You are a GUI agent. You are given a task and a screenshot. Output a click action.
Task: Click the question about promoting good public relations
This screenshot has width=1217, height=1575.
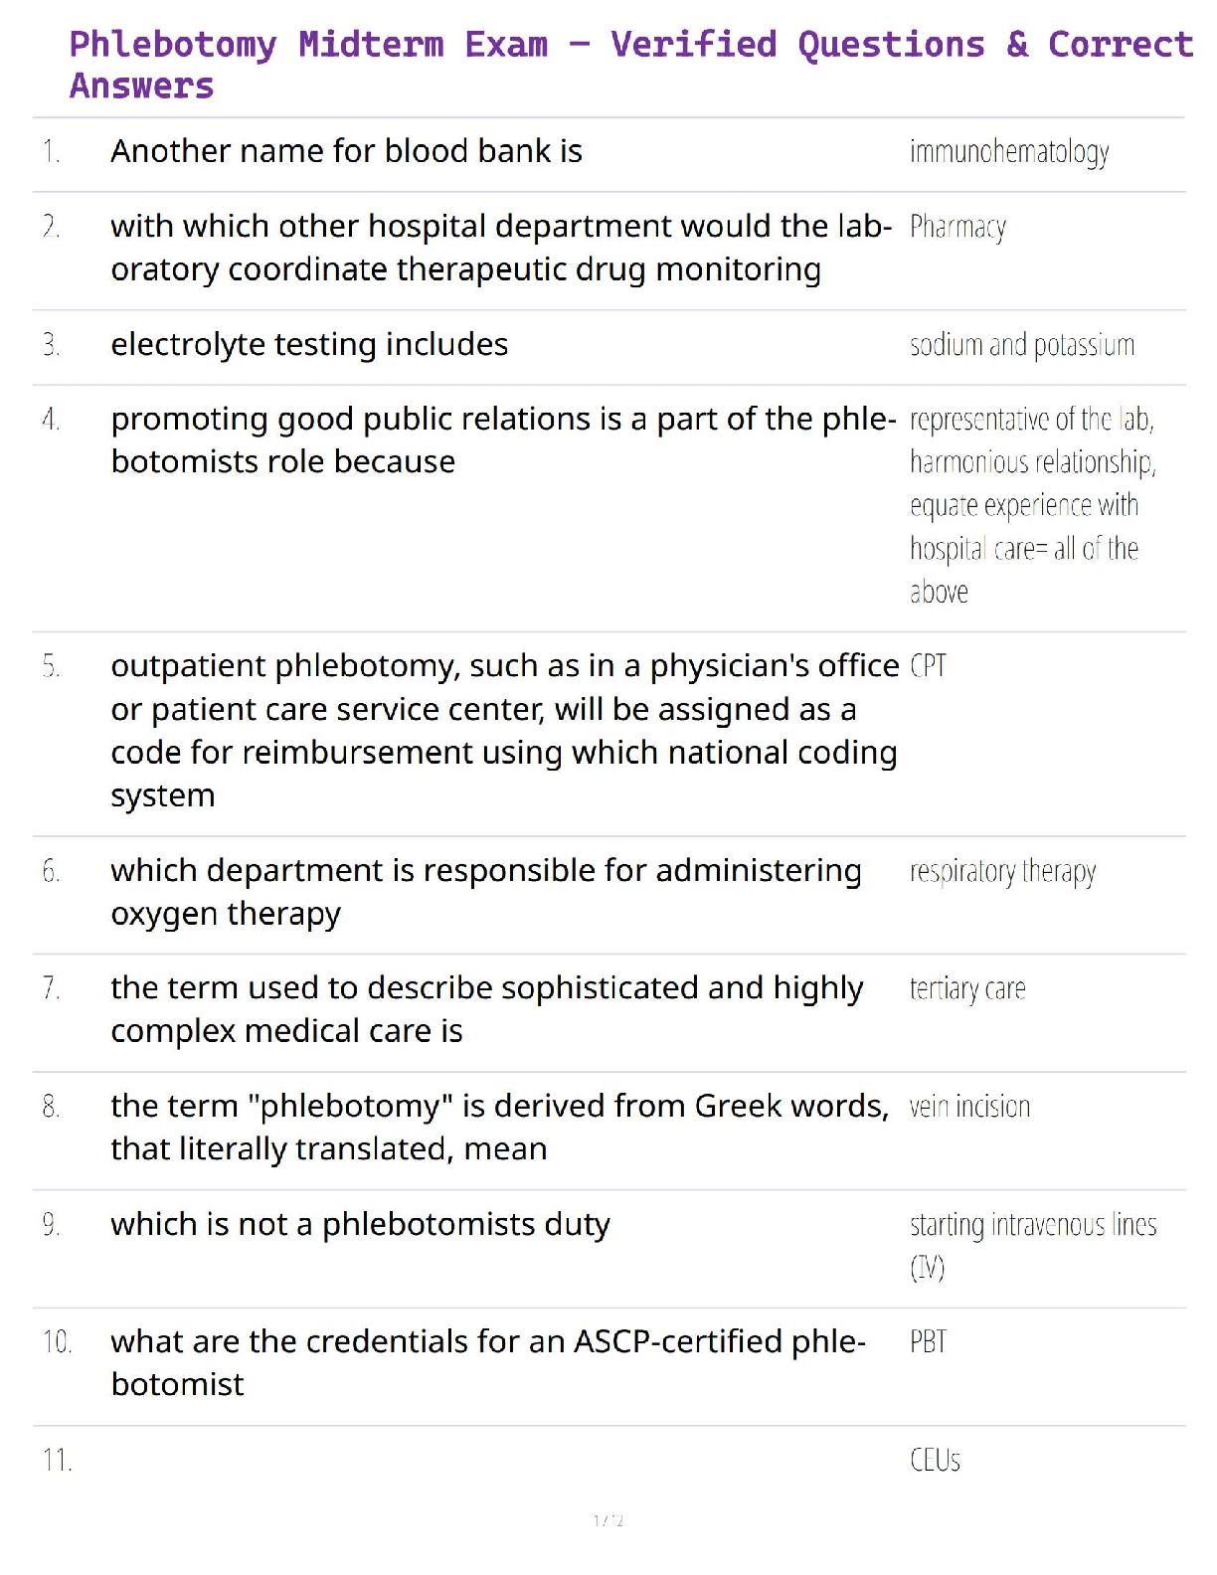click(502, 439)
